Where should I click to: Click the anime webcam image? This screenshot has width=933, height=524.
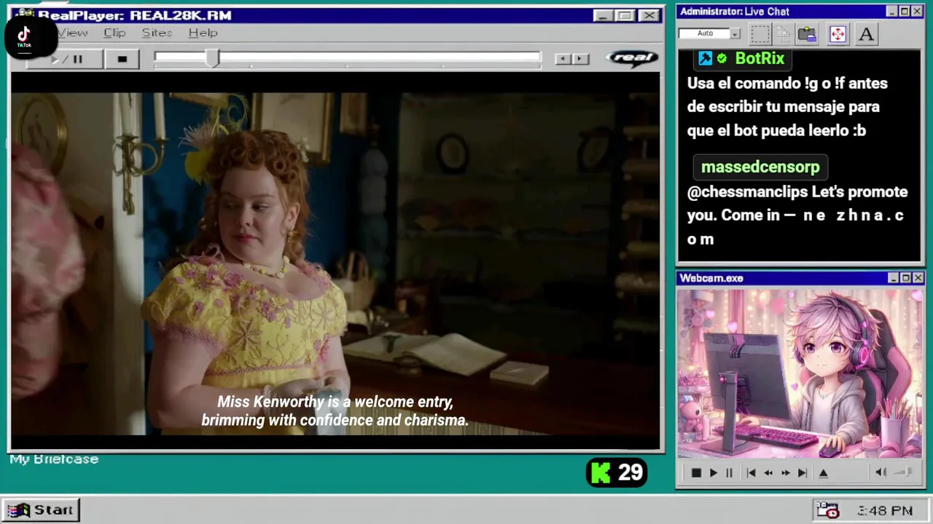click(800, 374)
